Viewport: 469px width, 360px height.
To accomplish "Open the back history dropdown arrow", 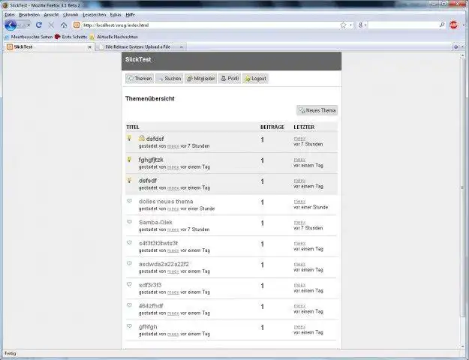I will [29, 25].
